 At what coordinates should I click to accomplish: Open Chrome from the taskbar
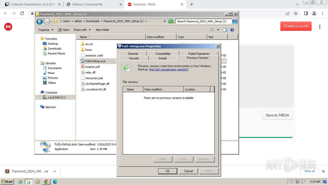pyautogui.click(x=46, y=182)
